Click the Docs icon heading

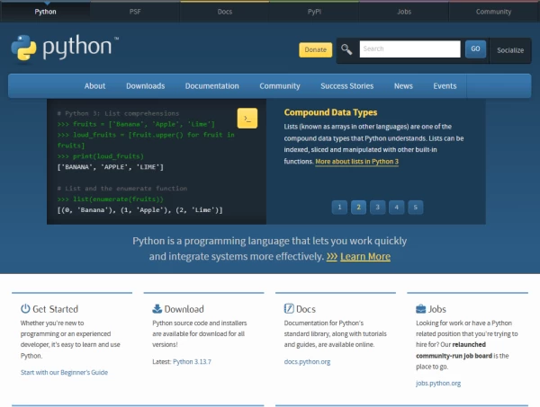[300, 309]
